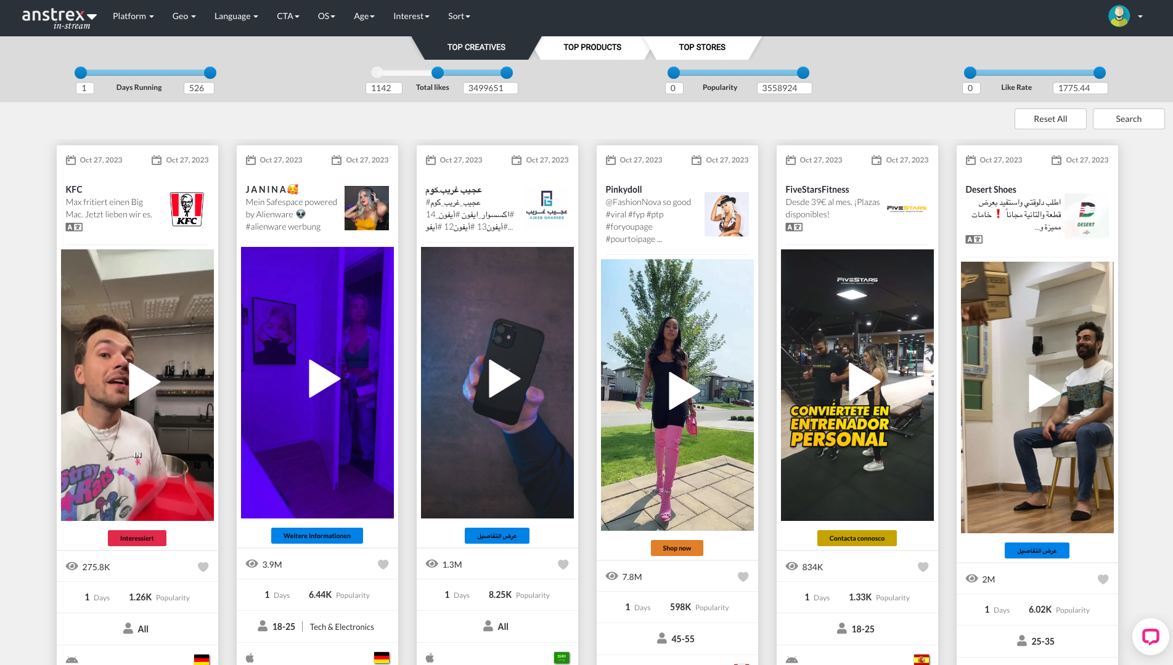This screenshot has height=665, width=1173.
Task: Open the Geo filter dropdown
Action: click(x=184, y=16)
